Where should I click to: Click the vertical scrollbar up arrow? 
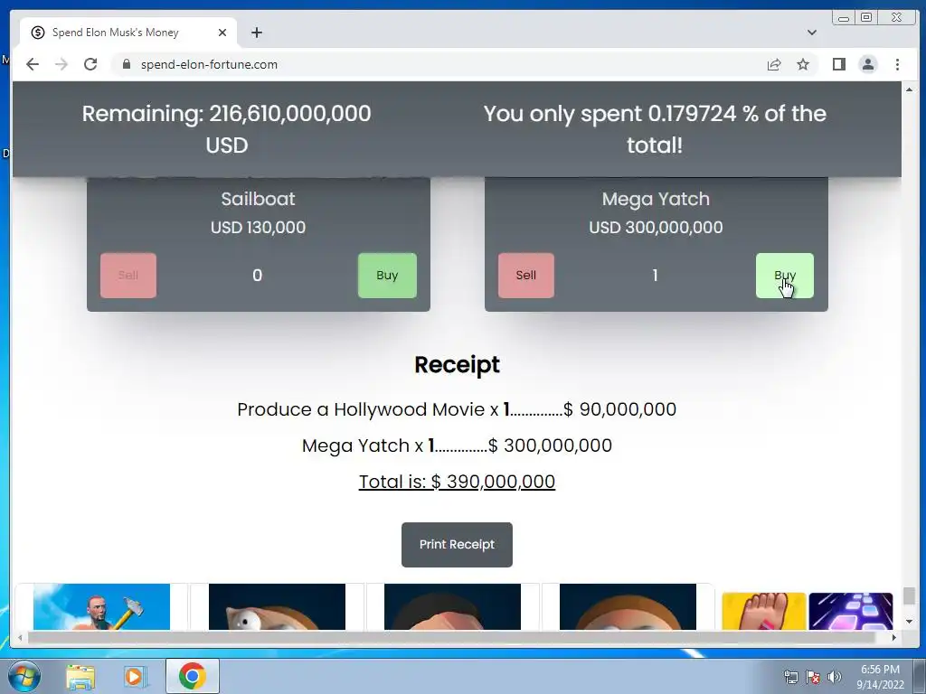click(909, 89)
